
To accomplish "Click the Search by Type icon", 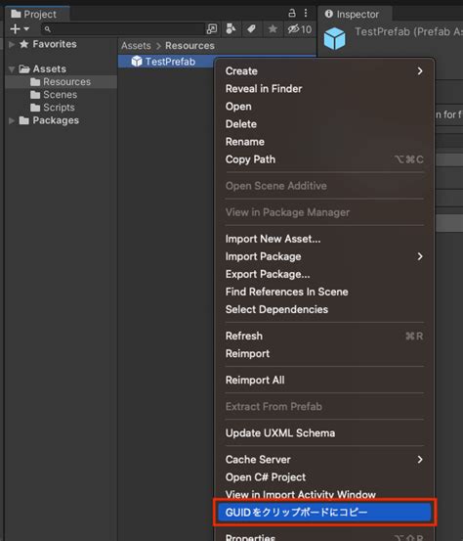I will [x=231, y=29].
